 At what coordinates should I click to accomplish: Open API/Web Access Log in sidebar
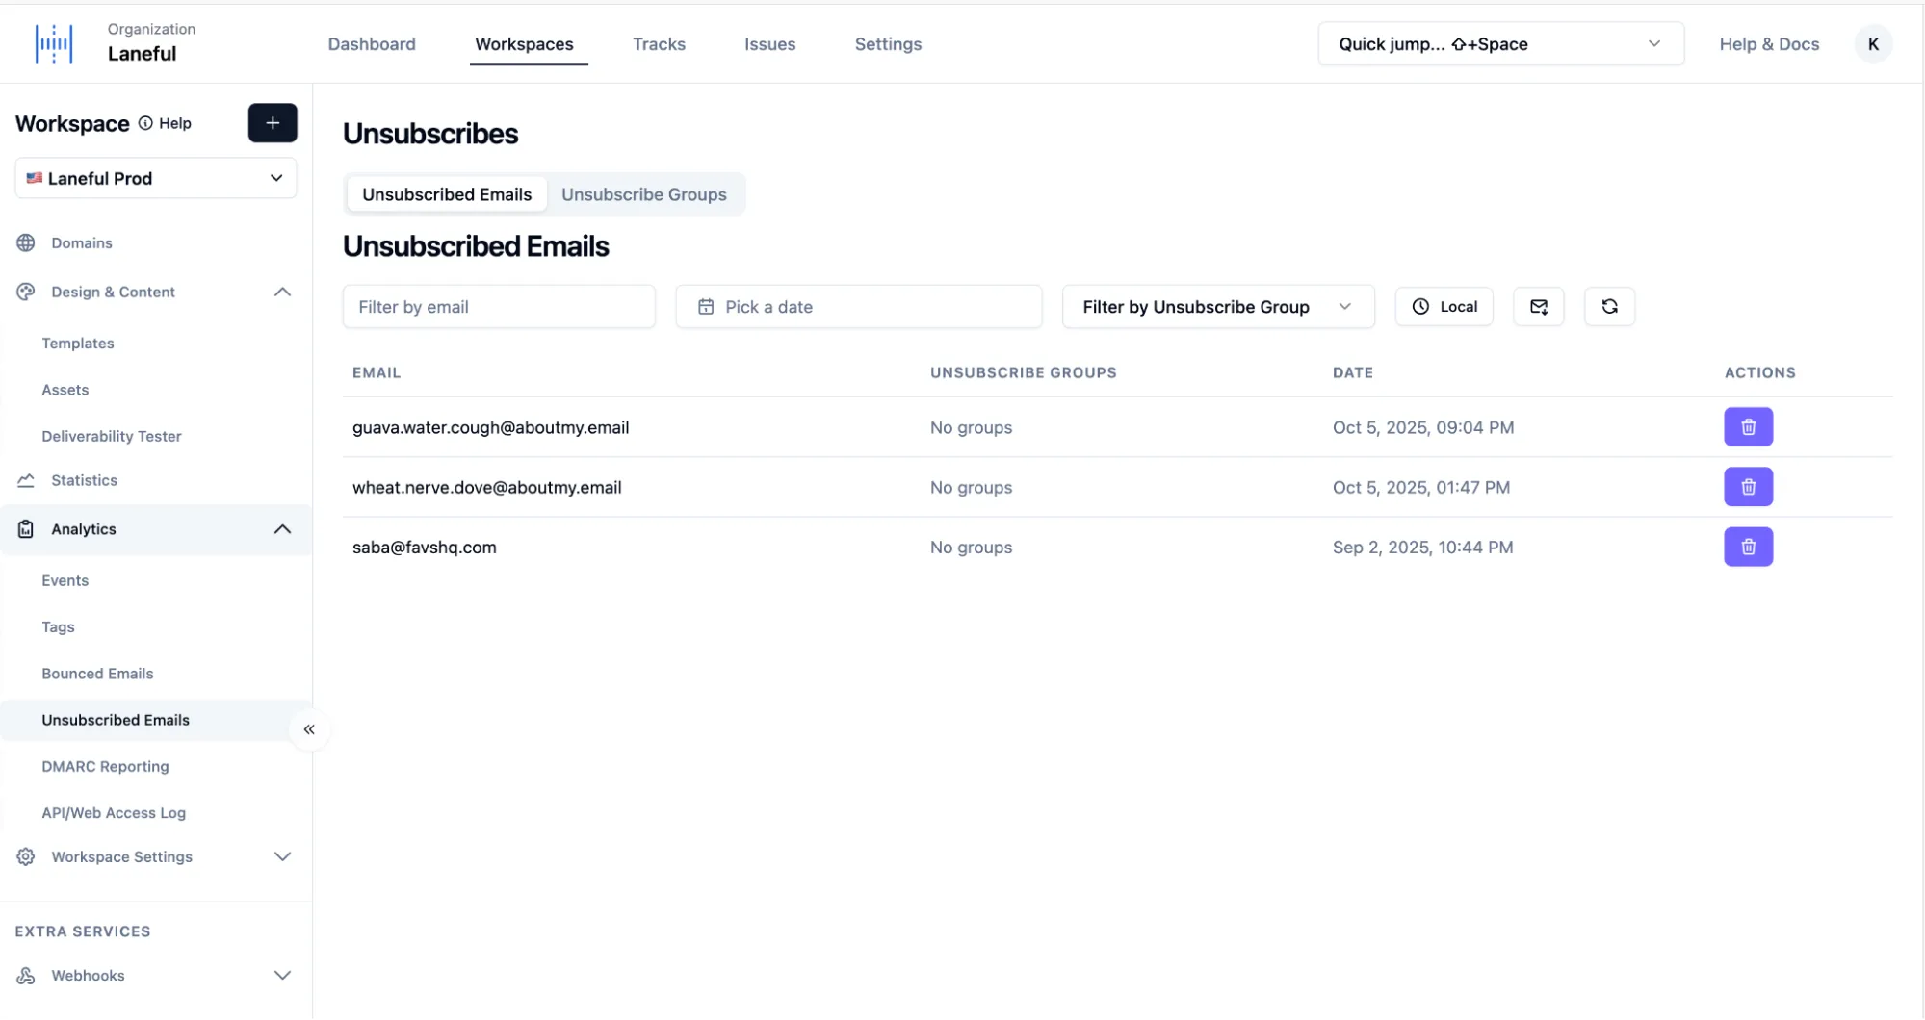(114, 813)
